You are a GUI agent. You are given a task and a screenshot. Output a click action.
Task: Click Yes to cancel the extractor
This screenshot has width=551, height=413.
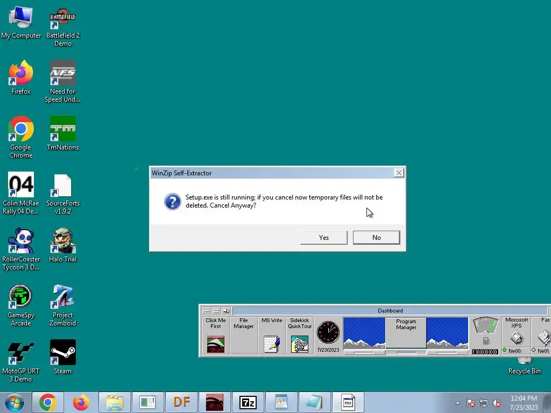[323, 237]
